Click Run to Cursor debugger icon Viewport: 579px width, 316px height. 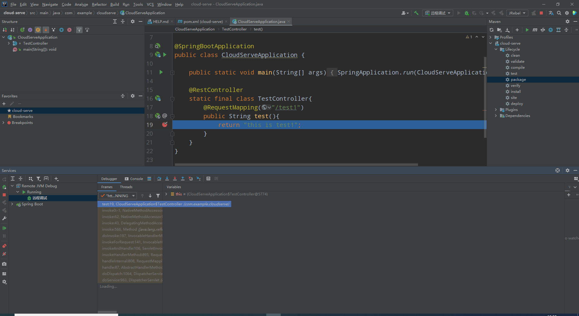click(198, 179)
